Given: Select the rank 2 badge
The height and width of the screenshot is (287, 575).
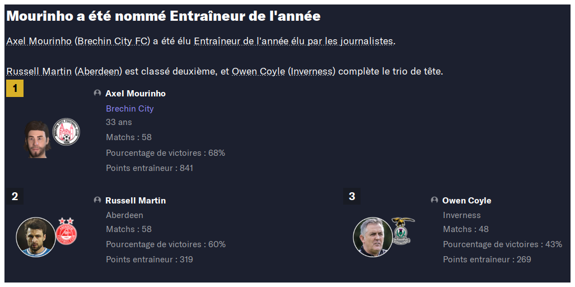Looking at the screenshot, I should pyautogui.click(x=15, y=196).
